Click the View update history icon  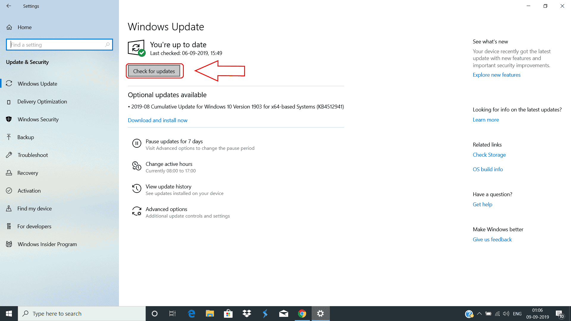pyautogui.click(x=137, y=188)
